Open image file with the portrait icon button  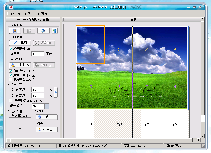coord(15,31)
